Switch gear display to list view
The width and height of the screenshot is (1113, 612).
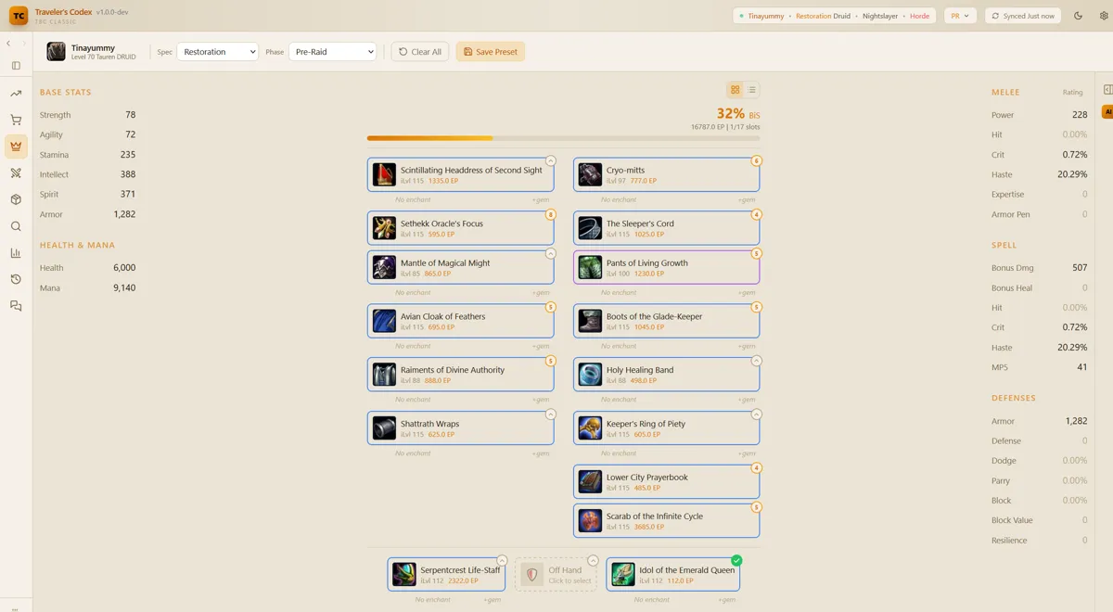point(751,89)
